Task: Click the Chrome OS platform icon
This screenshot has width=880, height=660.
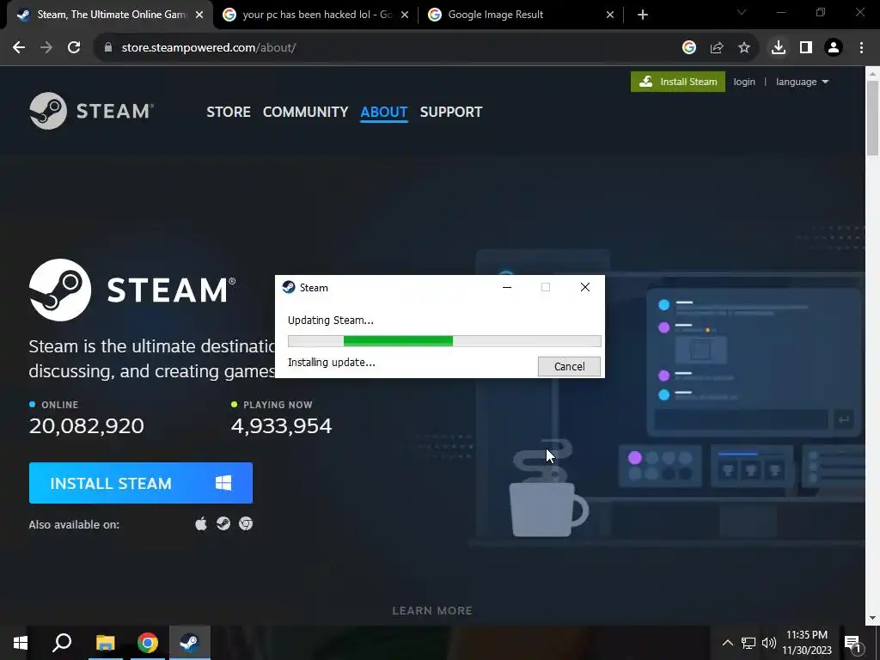Action: [x=246, y=523]
